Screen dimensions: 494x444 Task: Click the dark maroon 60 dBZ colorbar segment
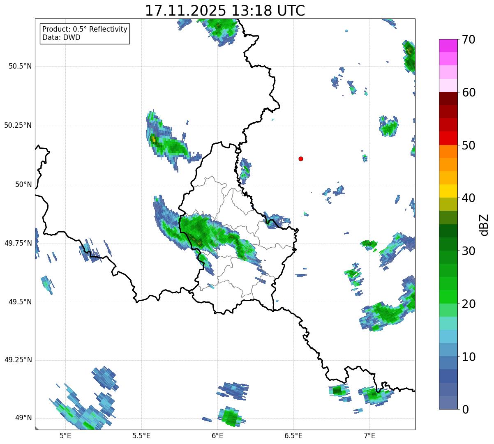click(x=448, y=99)
